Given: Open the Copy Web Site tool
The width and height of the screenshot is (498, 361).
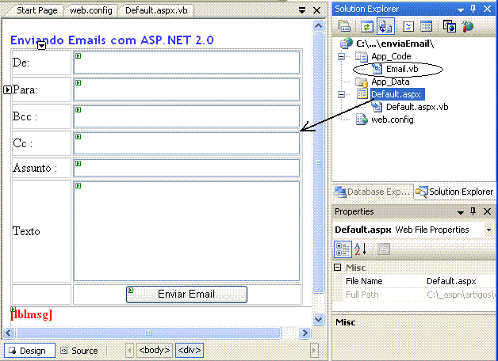Looking at the screenshot, I should pyautogui.click(x=450, y=27).
